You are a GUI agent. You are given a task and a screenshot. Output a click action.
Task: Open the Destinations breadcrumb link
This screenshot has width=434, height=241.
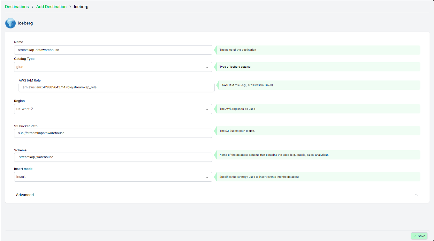click(x=17, y=7)
